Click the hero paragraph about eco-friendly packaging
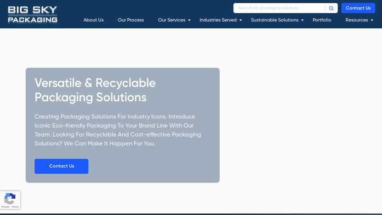Image resolution: width=382 pixels, height=215 pixels. pyautogui.click(x=118, y=130)
